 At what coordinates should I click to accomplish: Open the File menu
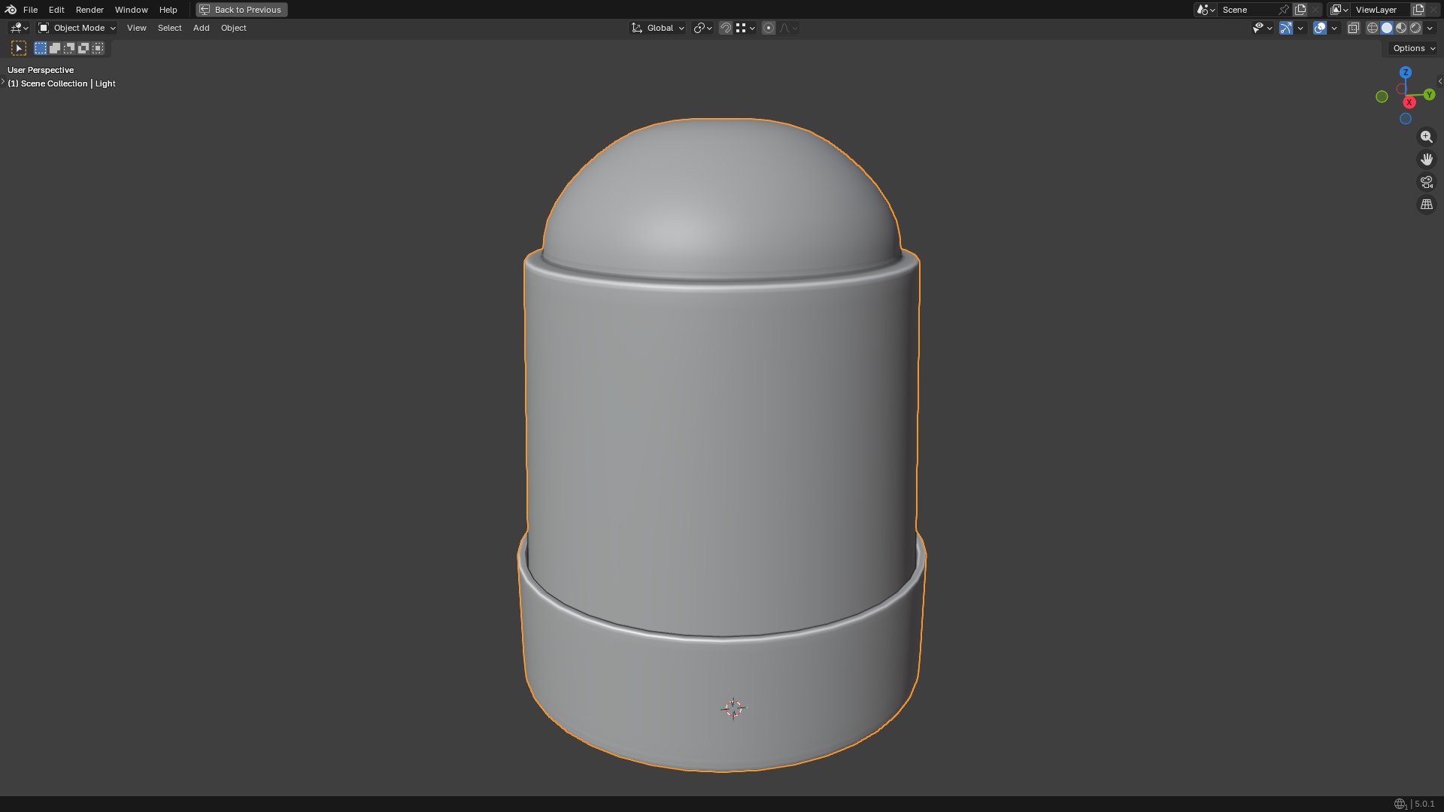[30, 10]
